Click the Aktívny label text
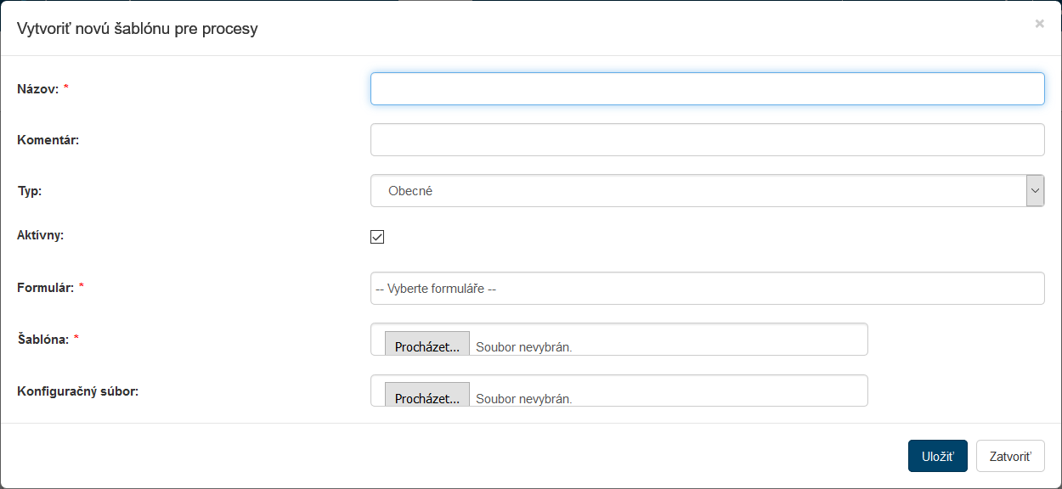Viewport: 1062px width, 489px height. point(41,235)
